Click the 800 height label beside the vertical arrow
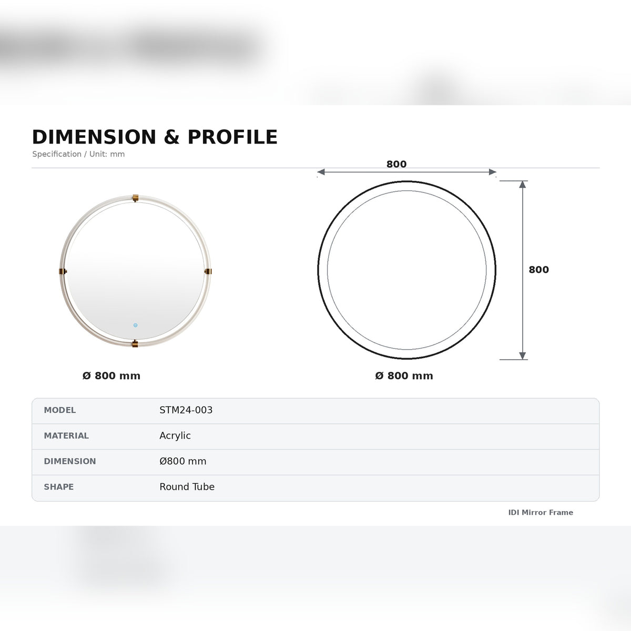631x631 pixels. (x=538, y=270)
